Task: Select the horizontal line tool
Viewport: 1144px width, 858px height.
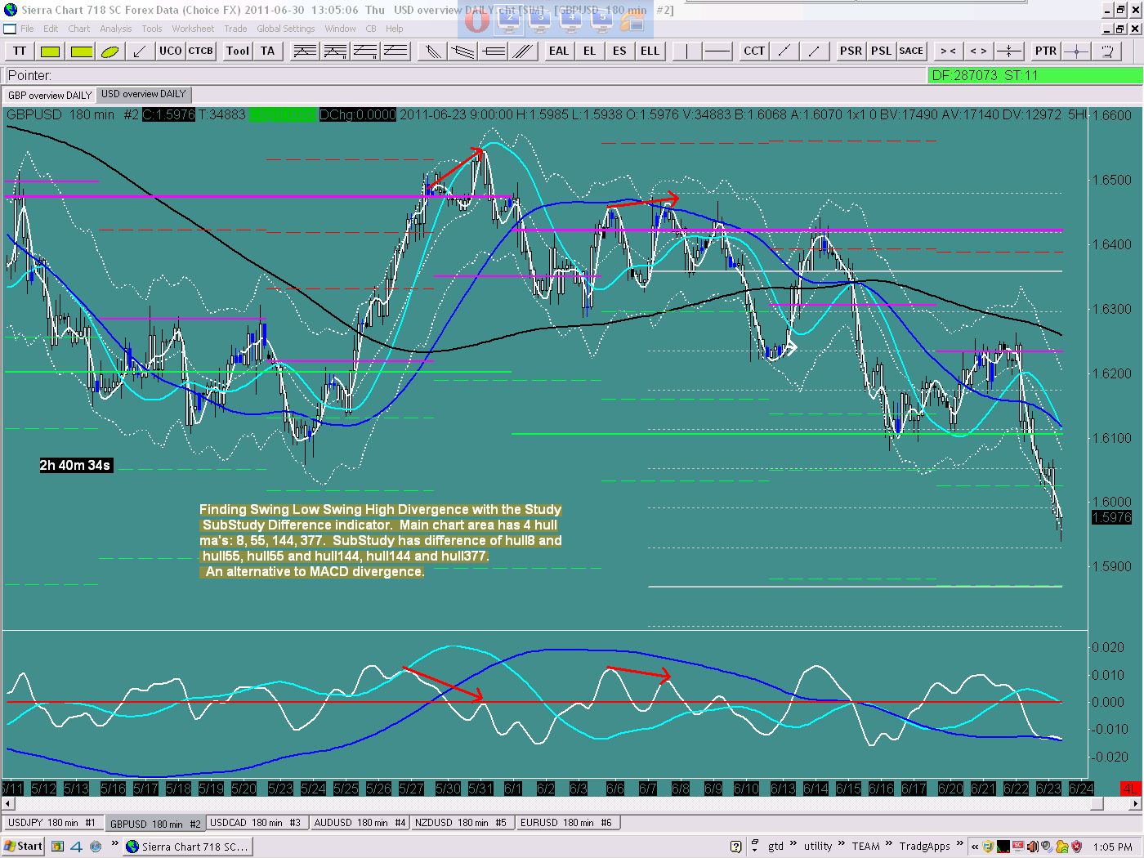Action: pos(717,51)
